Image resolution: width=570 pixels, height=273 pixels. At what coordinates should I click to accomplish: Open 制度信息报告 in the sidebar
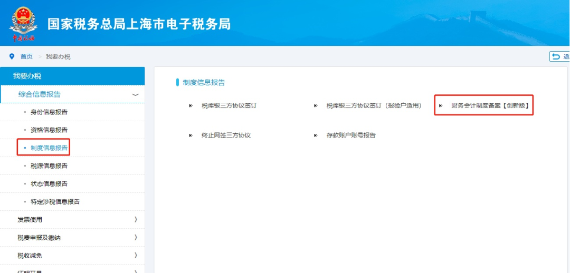pos(49,148)
